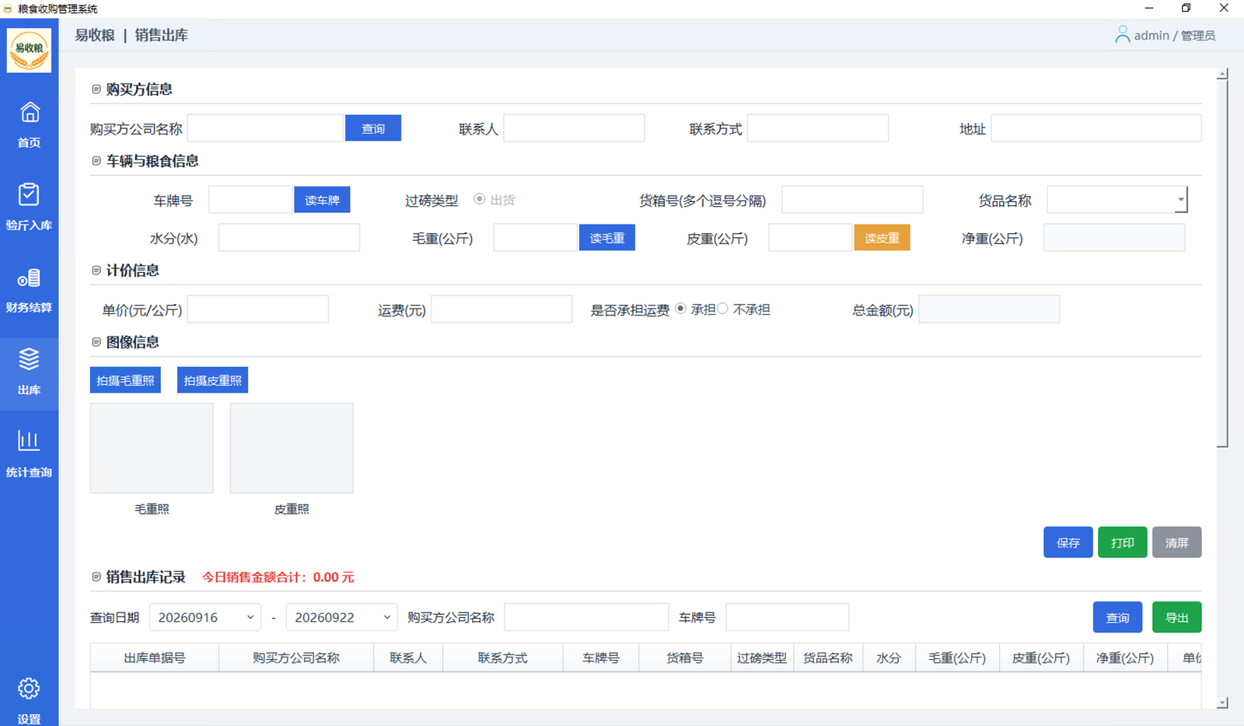Collapse the 购买方信息 section icon
Image resolution: width=1244 pixels, height=726 pixels.
tap(96, 89)
